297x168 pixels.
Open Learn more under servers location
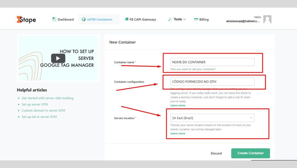pyautogui.click(x=178, y=133)
